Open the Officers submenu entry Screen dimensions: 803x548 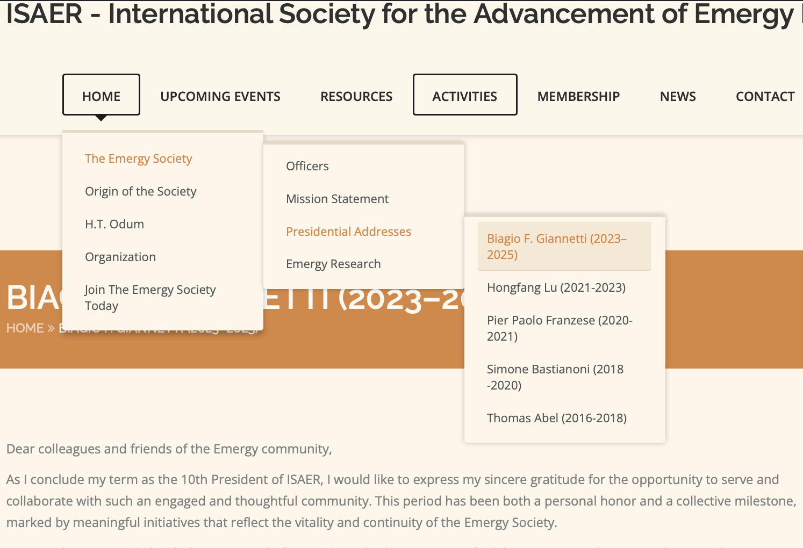coord(307,166)
